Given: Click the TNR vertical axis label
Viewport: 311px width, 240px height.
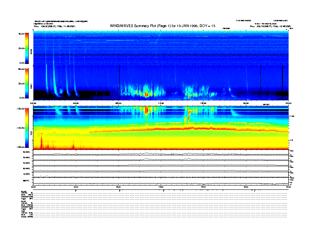Looking at the screenshot, I should (x=31, y=134).
